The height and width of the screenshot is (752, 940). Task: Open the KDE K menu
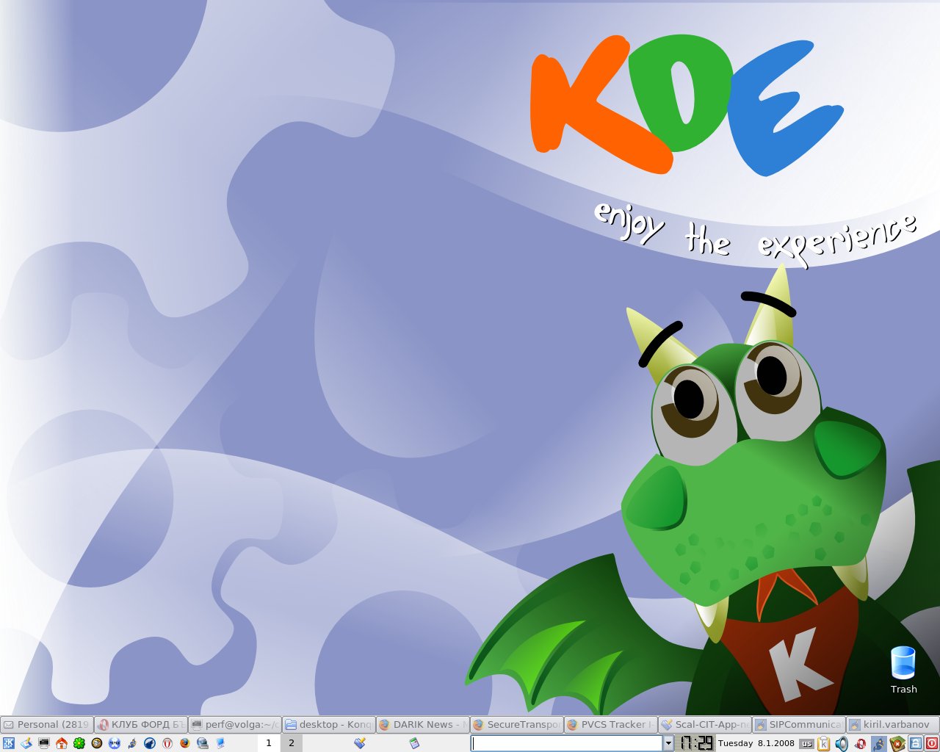click(9, 743)
